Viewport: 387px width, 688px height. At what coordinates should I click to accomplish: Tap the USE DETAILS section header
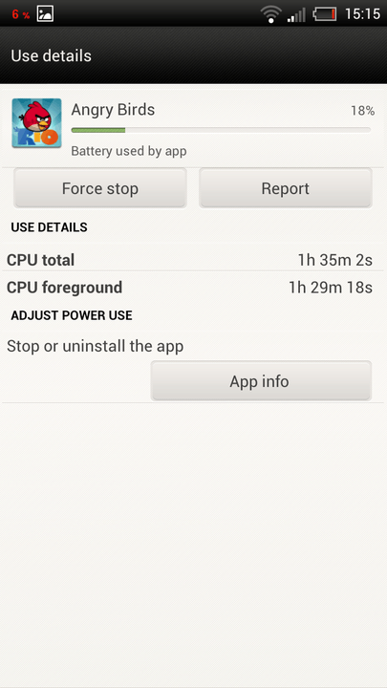pos(49,227)
